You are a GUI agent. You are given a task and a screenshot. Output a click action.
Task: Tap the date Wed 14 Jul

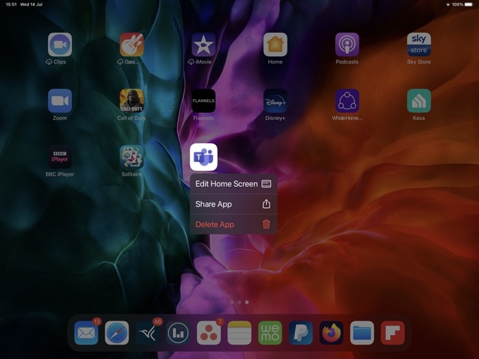coord(31,5)
